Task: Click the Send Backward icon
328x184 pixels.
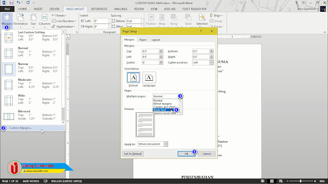Action: [188, 20]
